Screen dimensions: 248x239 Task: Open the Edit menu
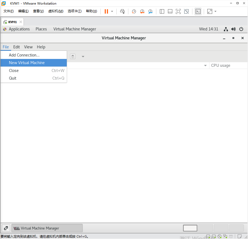[x=17, y=47]
